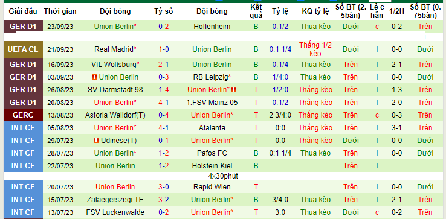The width and height of the screenshot is (446, 219).
Task: Click RB Leipzig team name
Action: point(212,77)
